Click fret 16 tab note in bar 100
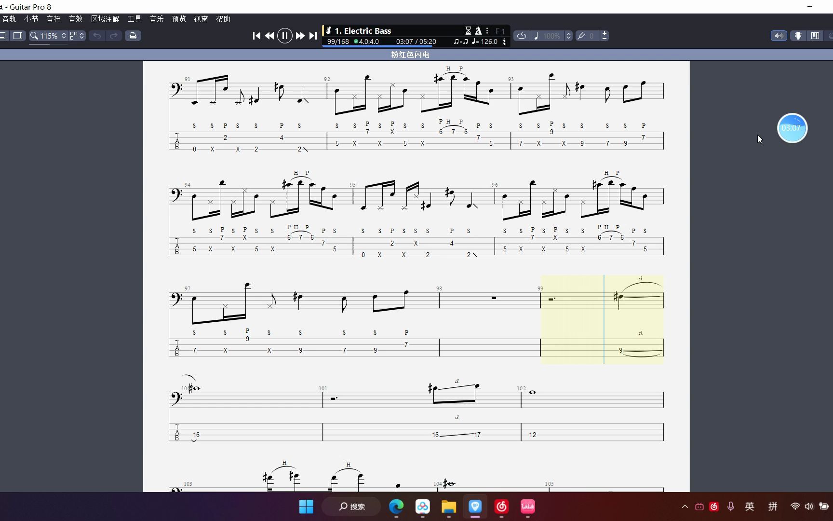This screenshot has height=521, width=833. (196, 435)
